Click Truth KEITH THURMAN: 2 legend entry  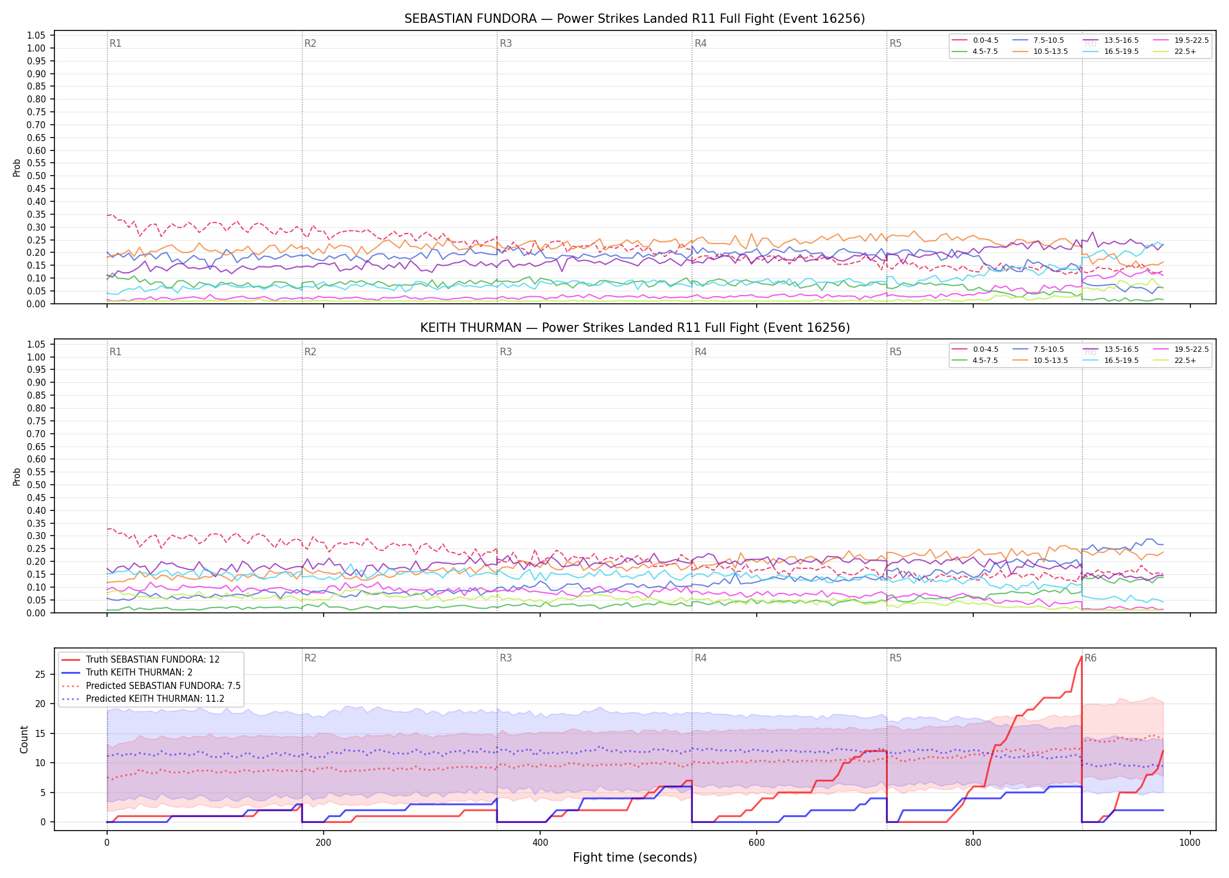pyautogui.click(x=127, y=673)
